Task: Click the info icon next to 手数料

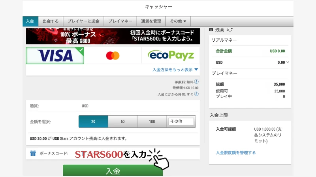Action: point(196,82)
